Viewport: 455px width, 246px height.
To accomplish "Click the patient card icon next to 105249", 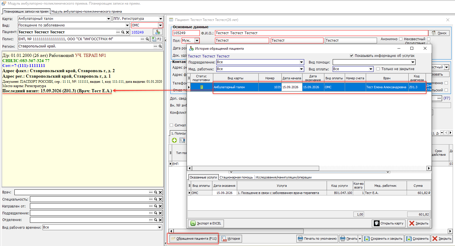I will [157, 32].
